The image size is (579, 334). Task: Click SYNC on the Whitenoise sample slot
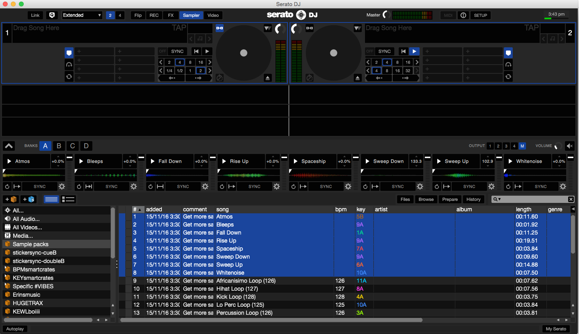[x=540, y=186]
